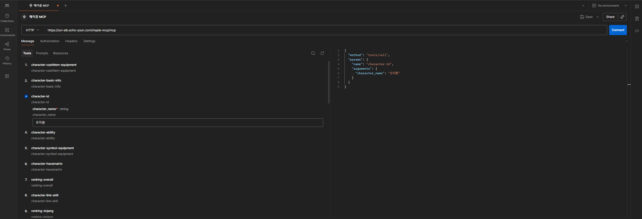This screenshot has width=642, height=219.
Task: Open the code snippet icon in right sidebar
Action: (x=637, y=31)
